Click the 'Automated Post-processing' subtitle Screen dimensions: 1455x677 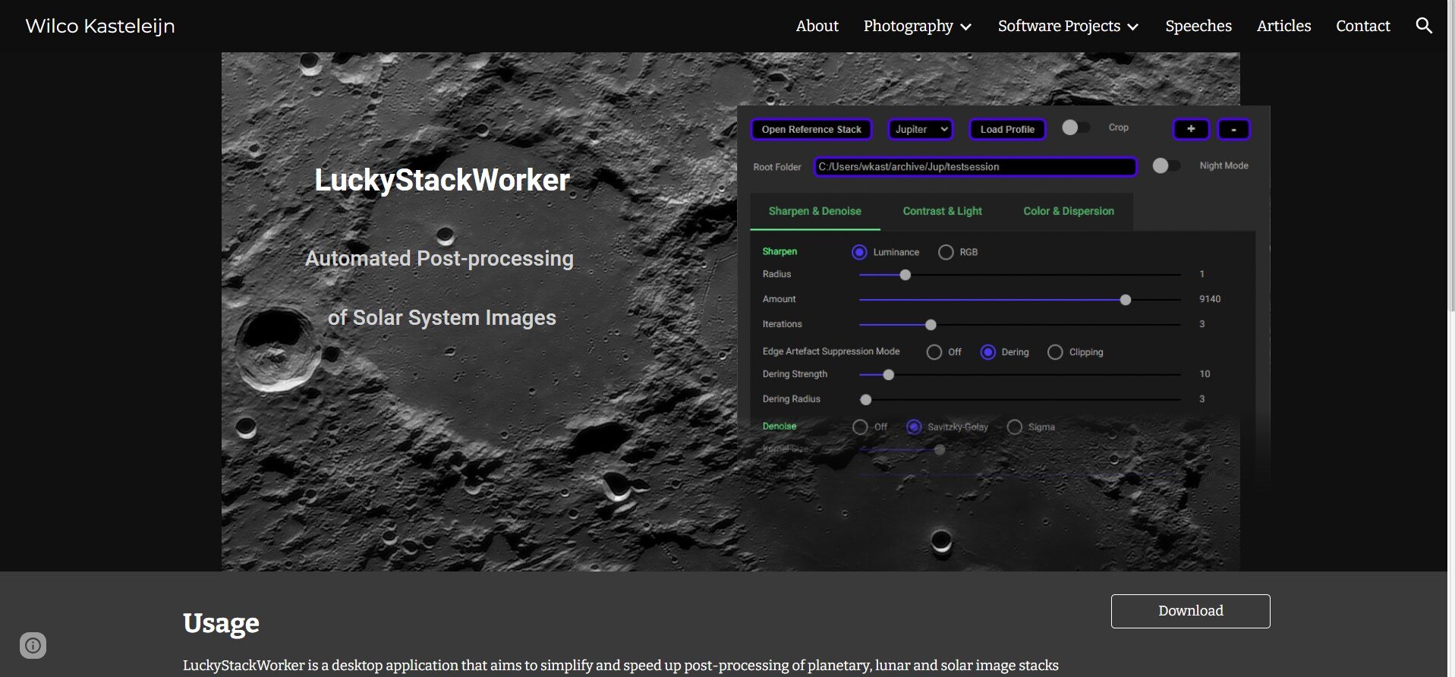439,259
